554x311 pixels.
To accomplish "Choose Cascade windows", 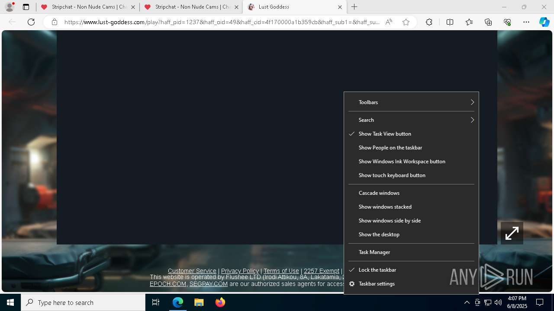I will (x=411, y=193).
